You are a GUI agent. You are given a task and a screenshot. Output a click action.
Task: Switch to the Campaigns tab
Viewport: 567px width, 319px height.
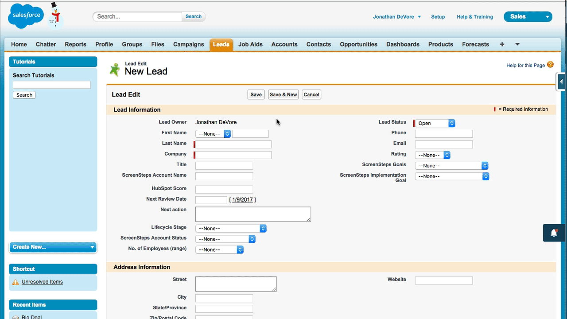(x=189, y=44)
